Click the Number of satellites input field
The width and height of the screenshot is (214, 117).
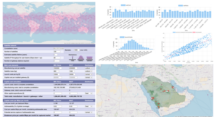tap(57, 51)
